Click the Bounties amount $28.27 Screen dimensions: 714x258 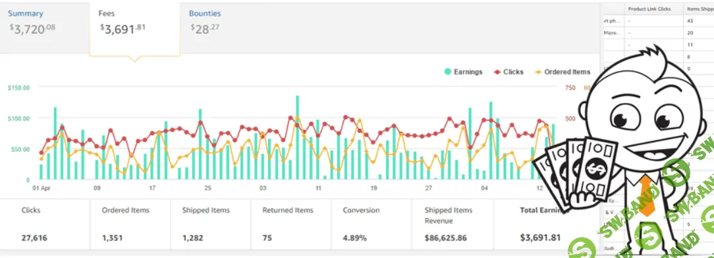205,29
